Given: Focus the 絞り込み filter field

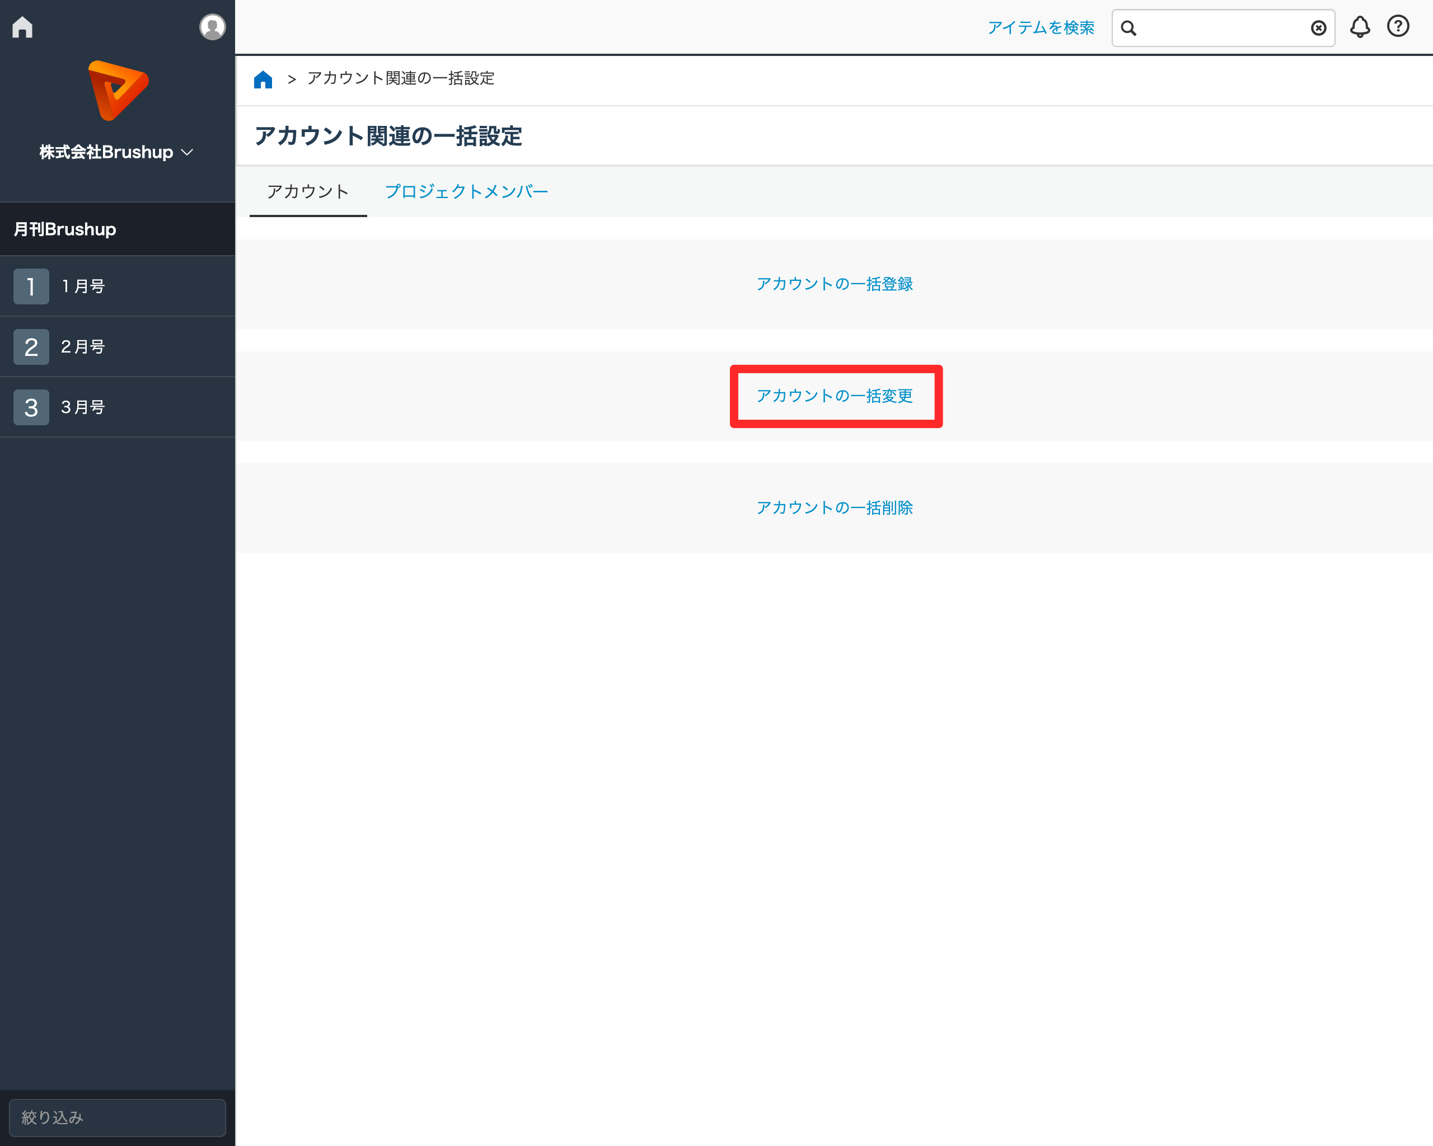Looking at the screenshot, I should pos(118,1117).
